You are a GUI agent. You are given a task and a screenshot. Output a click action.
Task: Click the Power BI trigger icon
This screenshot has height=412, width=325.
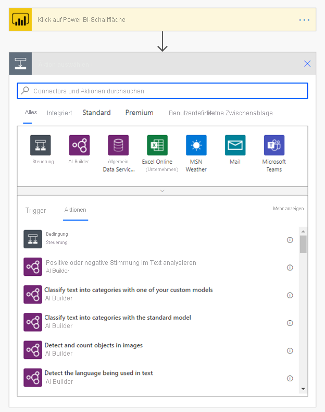(x=20, y=20)
